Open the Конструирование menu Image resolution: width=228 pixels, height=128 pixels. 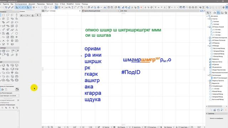tap(21, 4)
